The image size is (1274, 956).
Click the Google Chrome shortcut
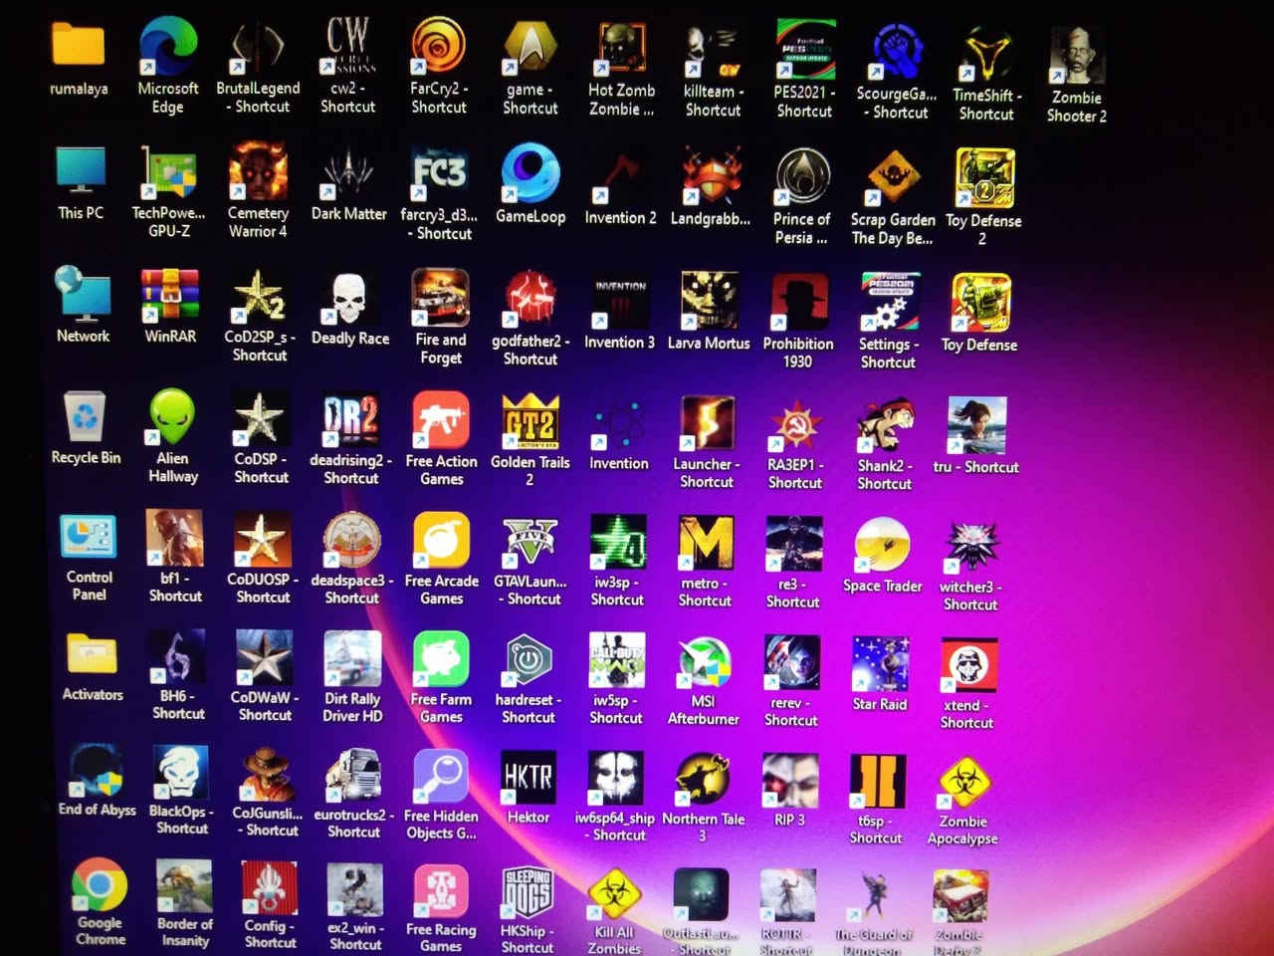pos(100,884)
